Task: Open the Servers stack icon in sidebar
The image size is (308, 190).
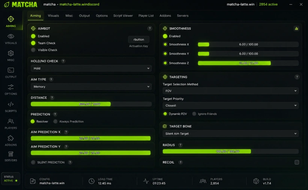Action: coord(11,154)
